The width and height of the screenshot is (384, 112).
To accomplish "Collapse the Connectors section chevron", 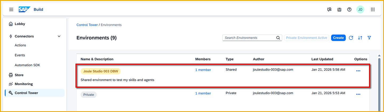I will pyautogui.click(x=59, y=36).
